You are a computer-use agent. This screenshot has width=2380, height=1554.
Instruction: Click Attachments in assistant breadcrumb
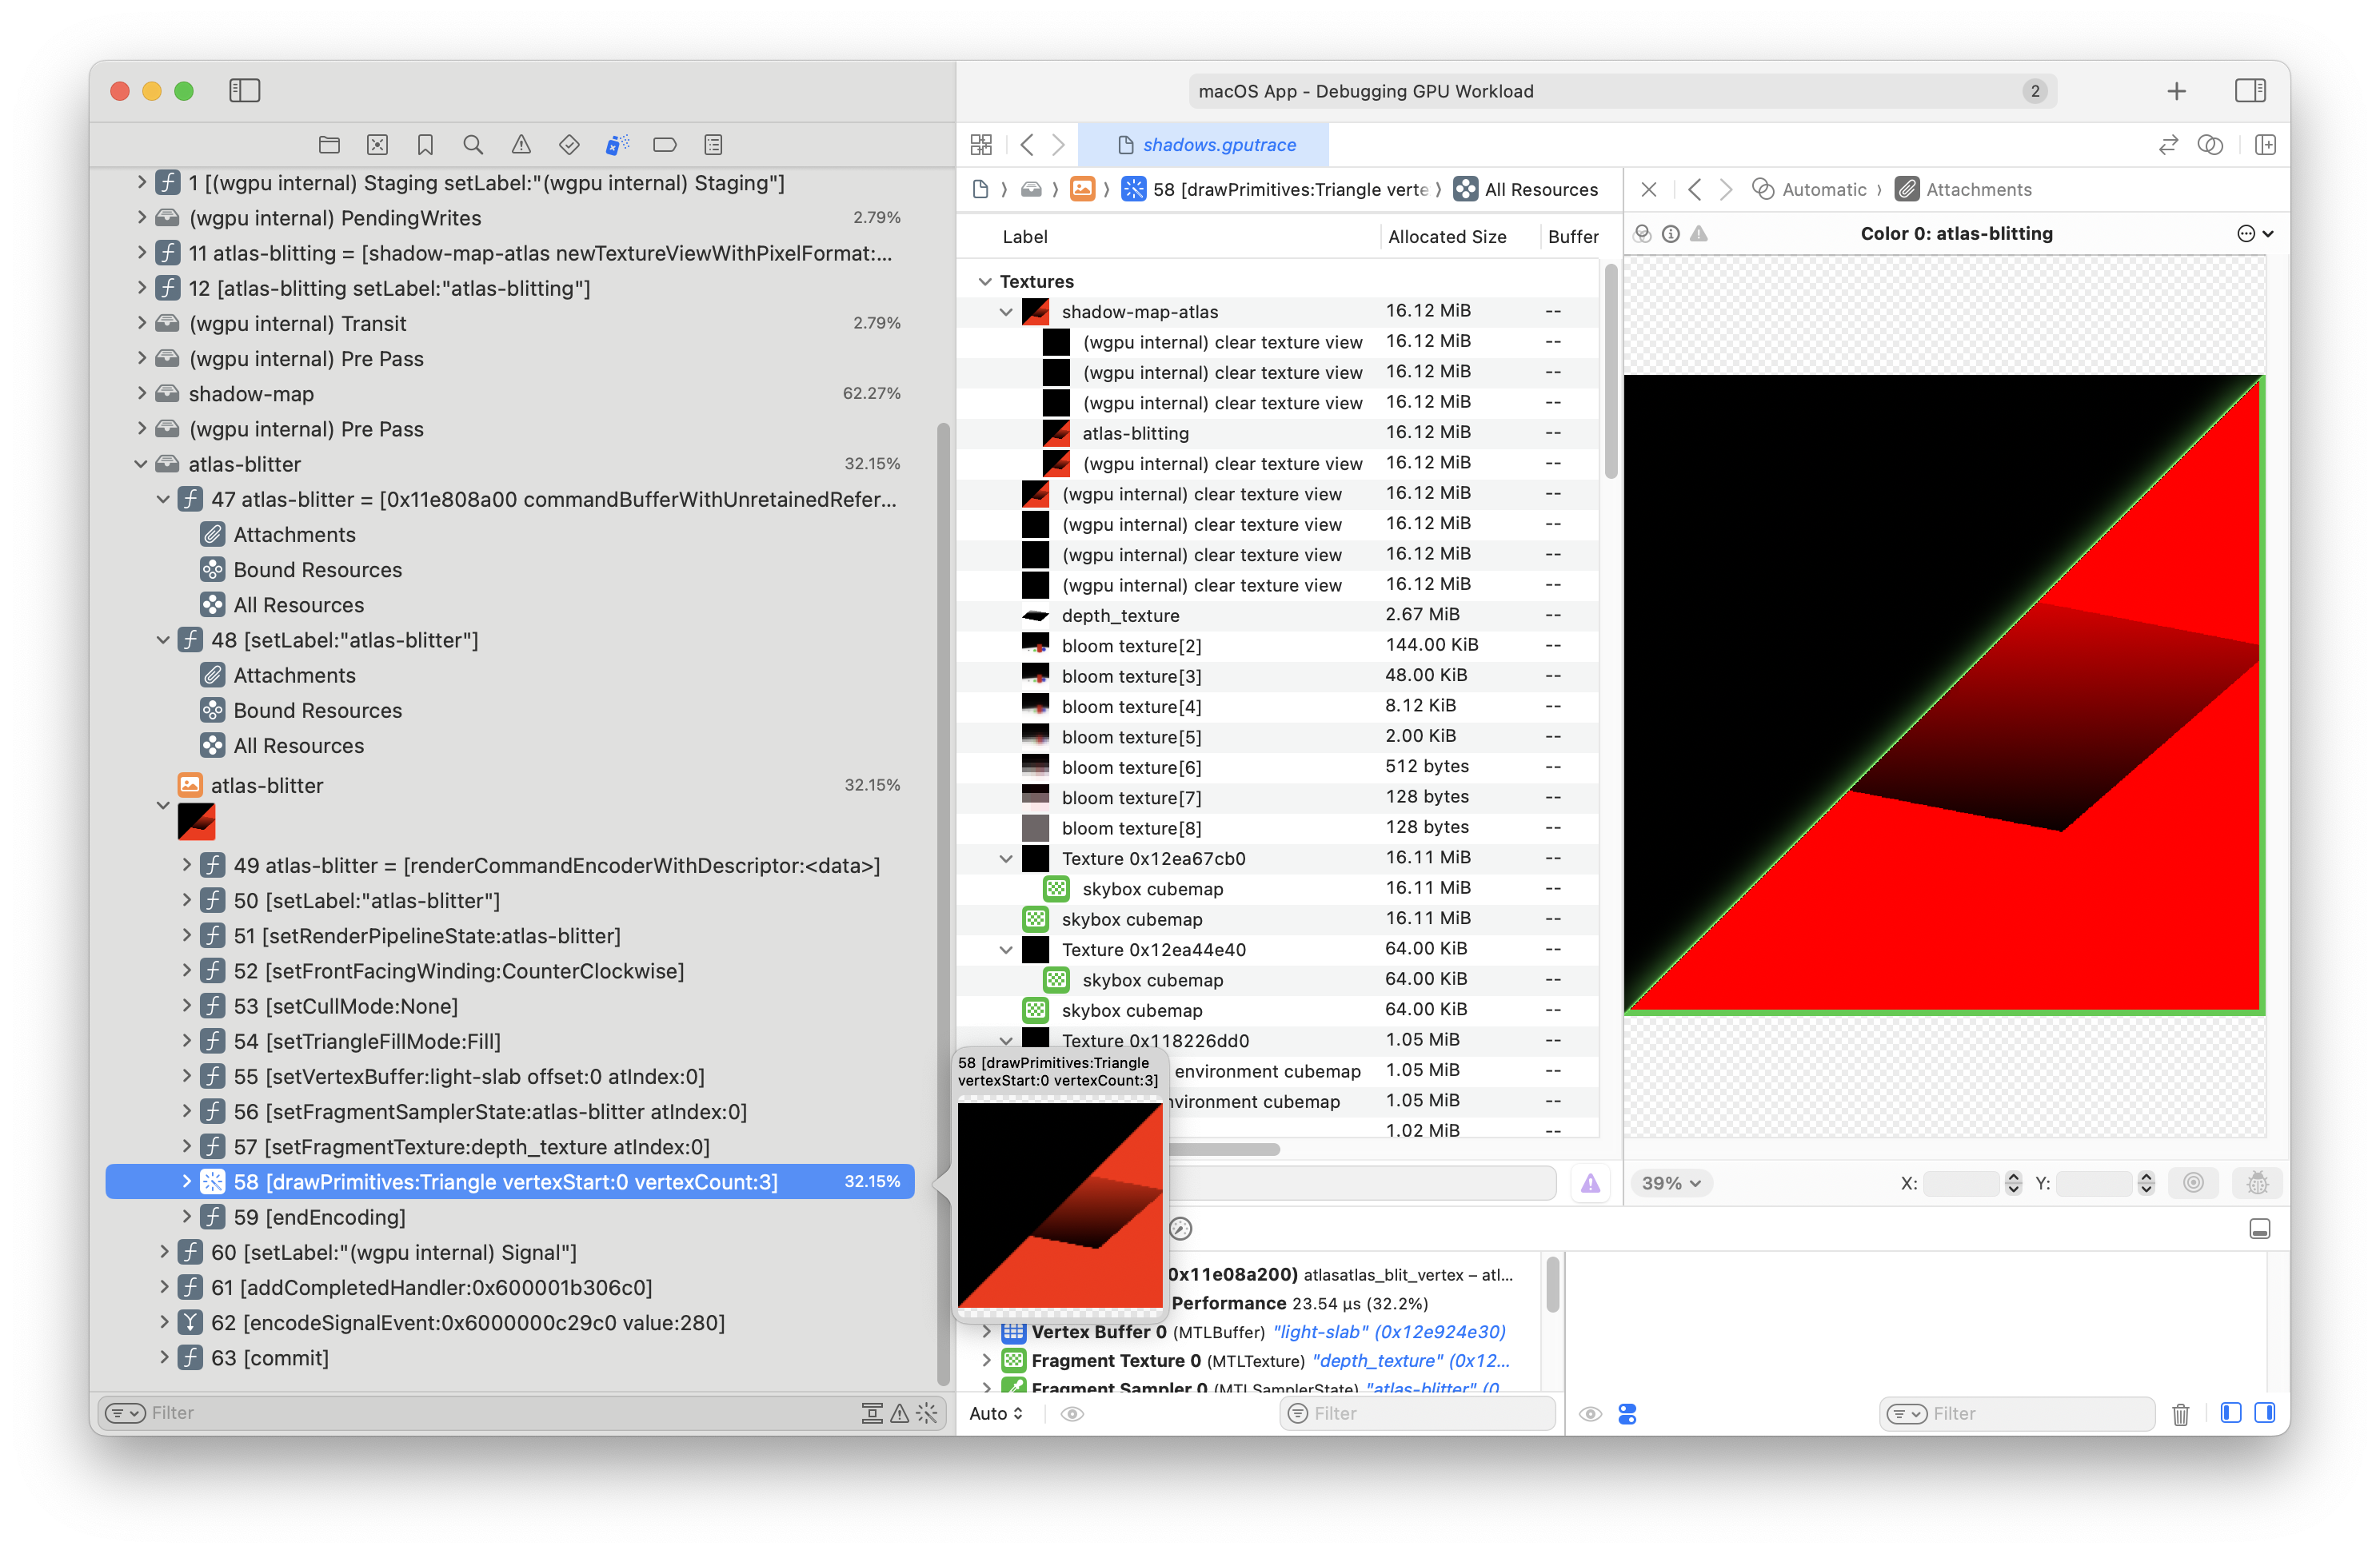[1965, 190]
